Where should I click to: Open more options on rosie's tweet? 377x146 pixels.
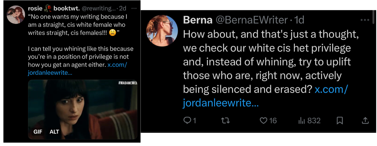coord(134,9)
